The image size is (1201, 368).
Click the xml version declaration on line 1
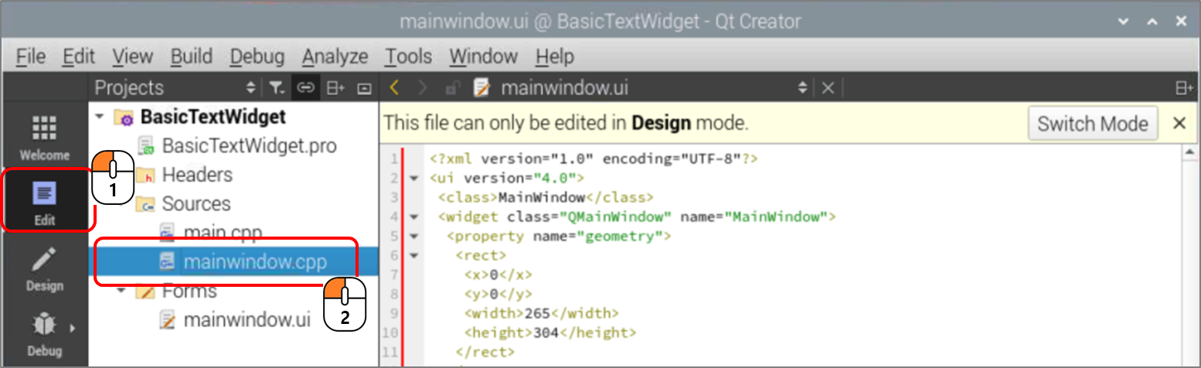click(594, 159)
